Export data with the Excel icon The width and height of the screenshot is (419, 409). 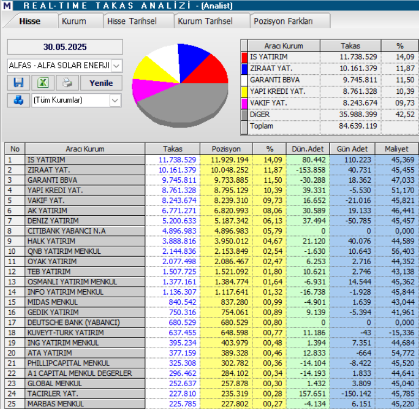tap(42, 83)
